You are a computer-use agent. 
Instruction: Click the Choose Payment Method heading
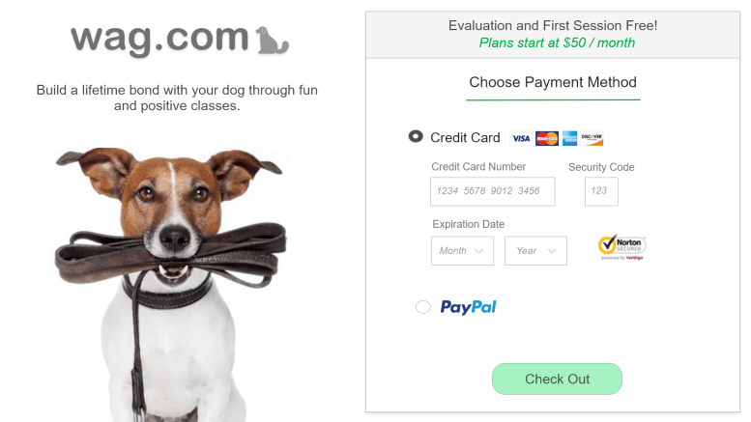coord(553,82)
